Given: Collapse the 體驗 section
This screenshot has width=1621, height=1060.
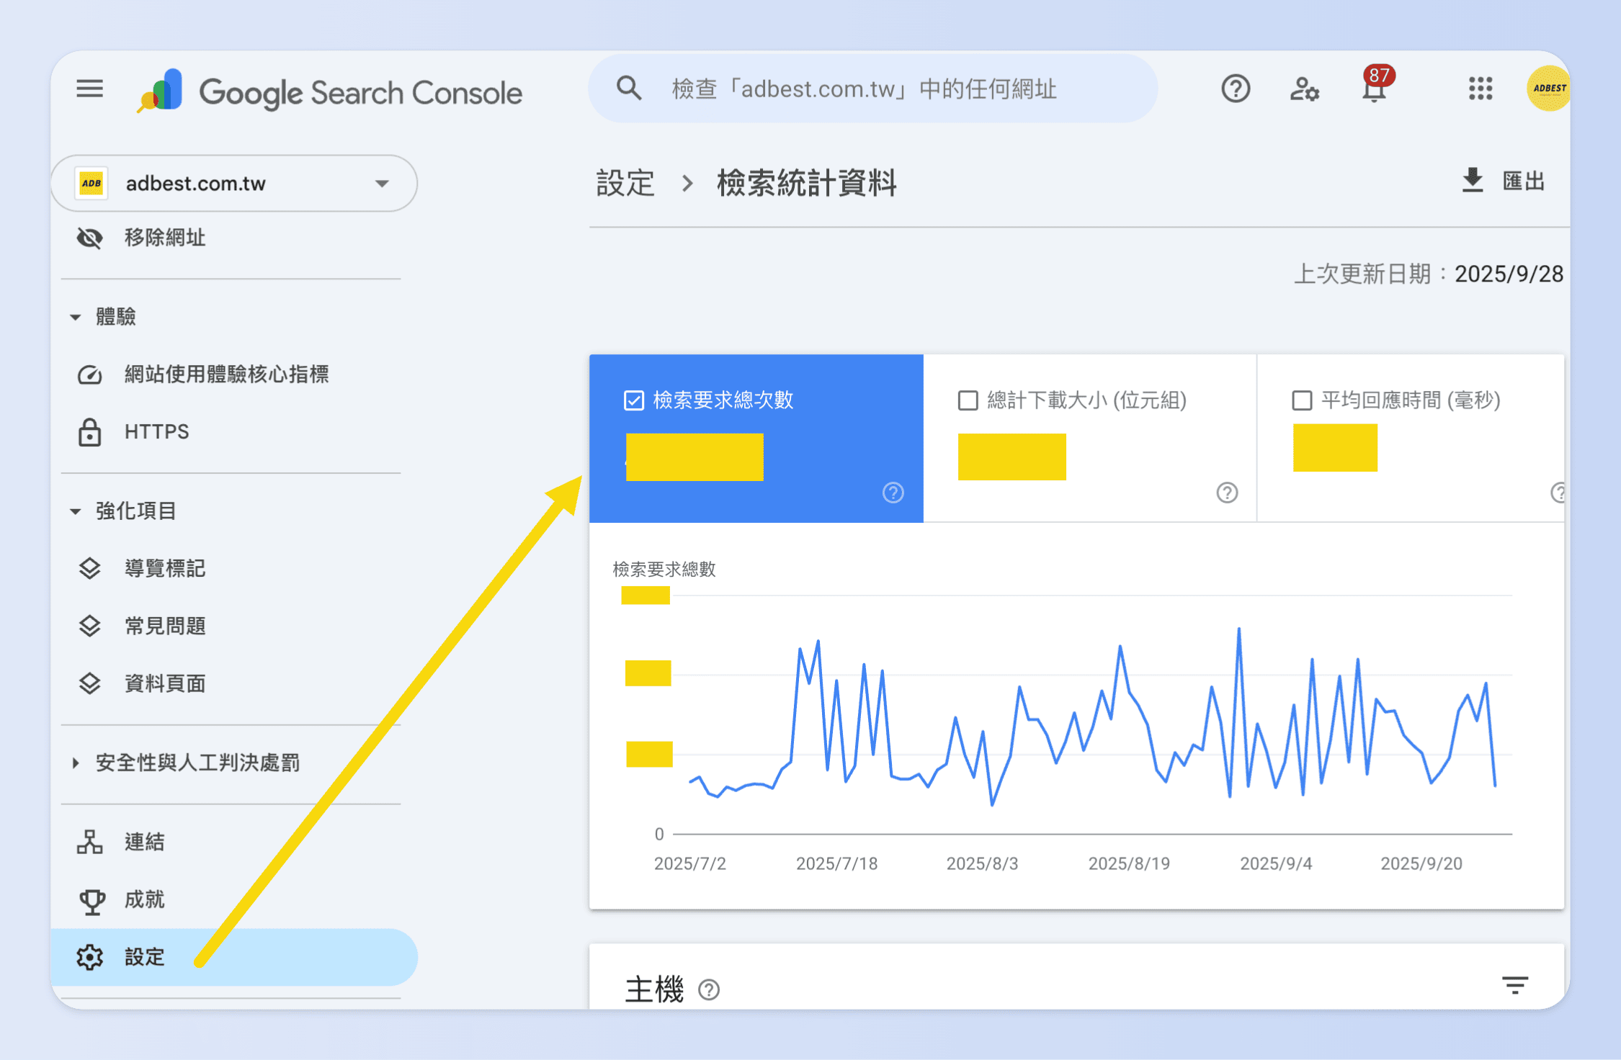Looking at the screenshot, I should coord(76,316).
